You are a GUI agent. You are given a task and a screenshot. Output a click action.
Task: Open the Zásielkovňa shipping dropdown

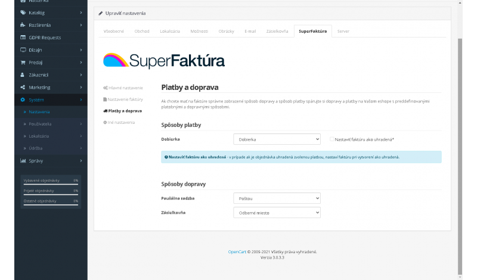[277, 213]
